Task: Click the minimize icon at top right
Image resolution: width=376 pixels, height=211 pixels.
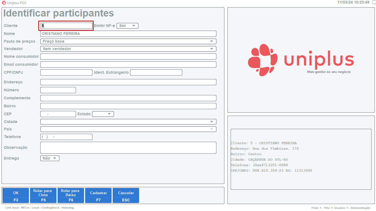Action: pos(374,2)
